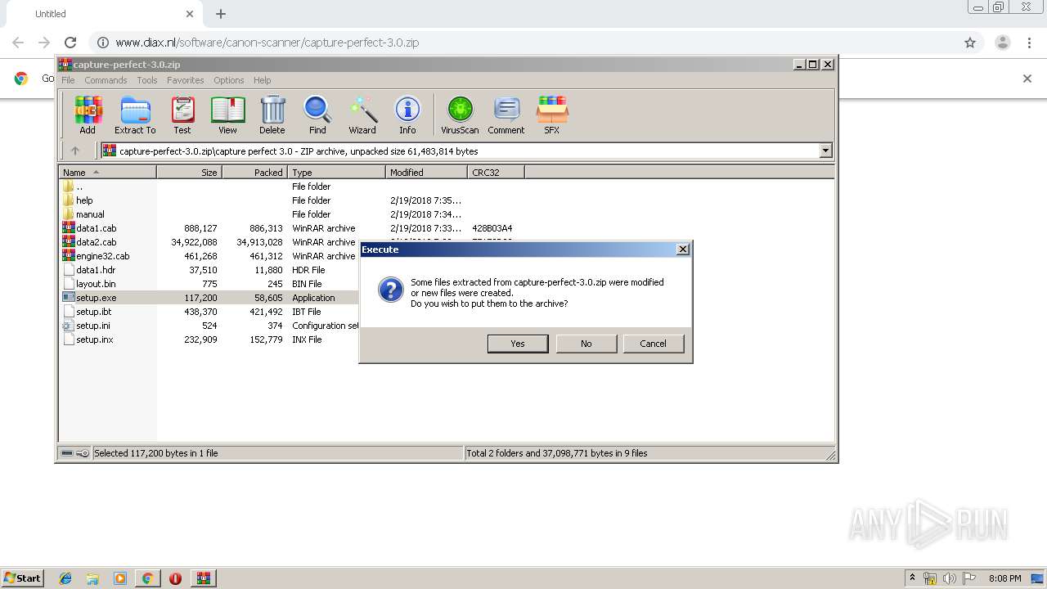This screenshot has width=1047, height=589.
Task: Click the Extract To toolbar icon
Action: (135, 115)
